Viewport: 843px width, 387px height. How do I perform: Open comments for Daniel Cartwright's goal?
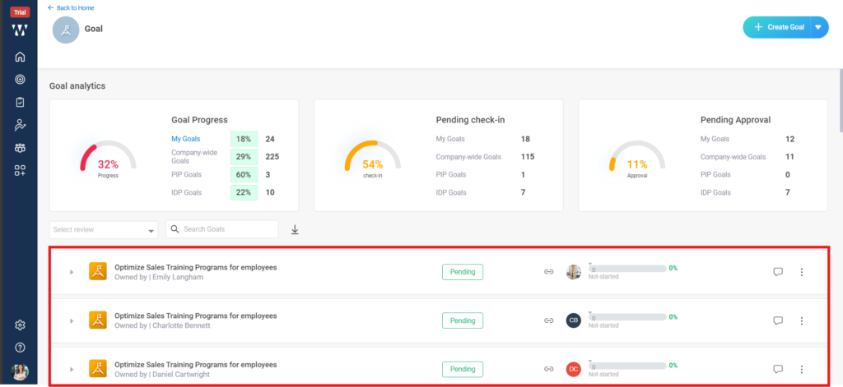(x=777, y=369)
